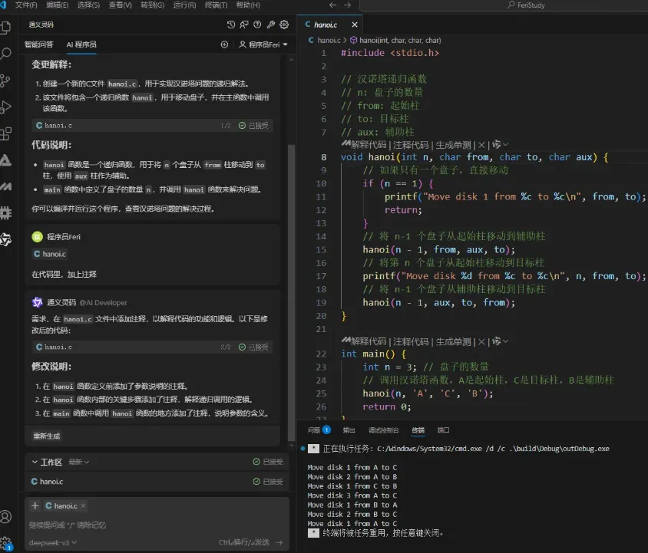
Task: Open the 查看(V) menu
Action: pyautogui.click(x=121, y=5)
